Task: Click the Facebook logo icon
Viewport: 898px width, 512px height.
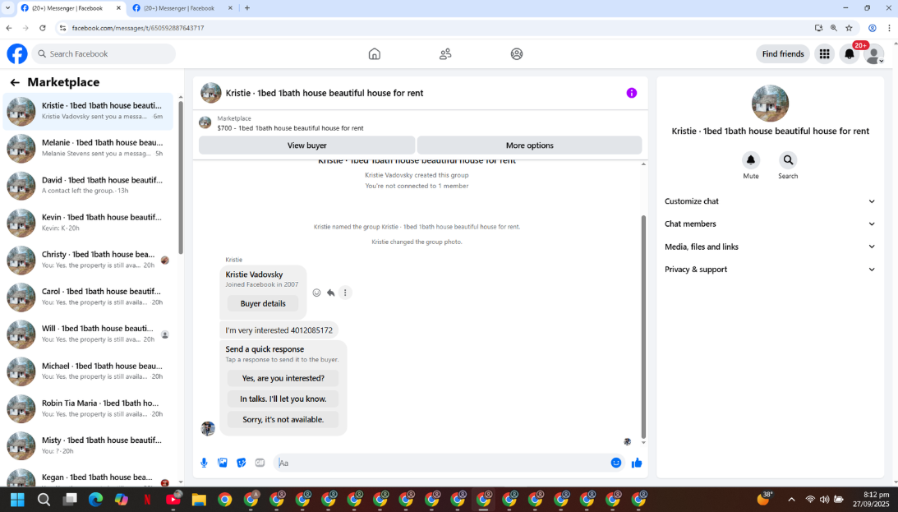Action: pos(17,54)
